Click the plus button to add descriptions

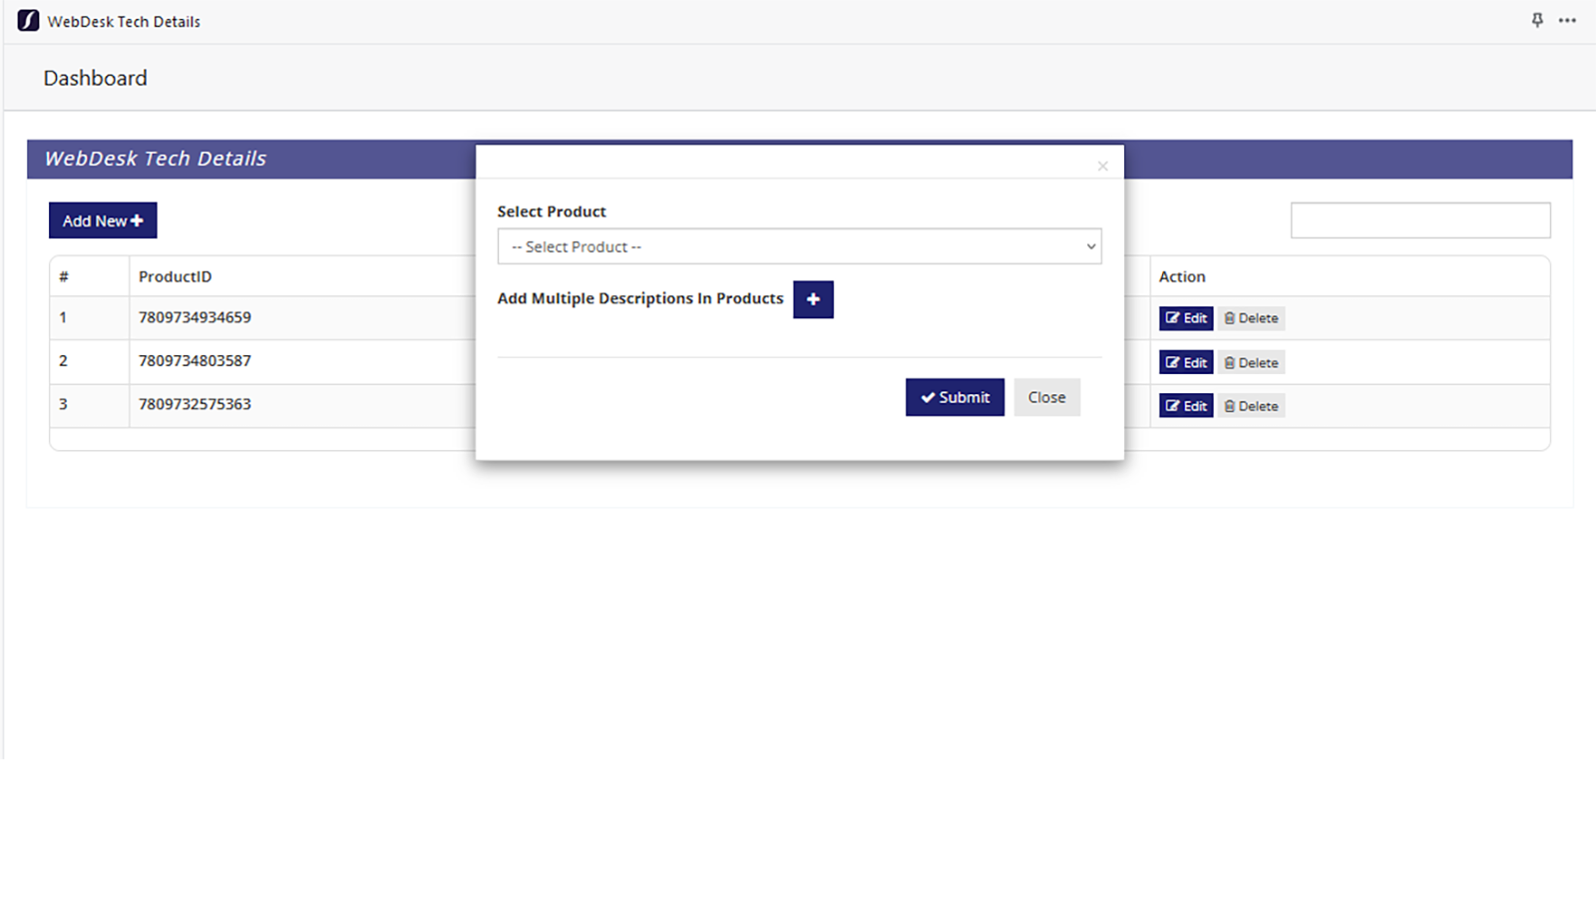813,299
